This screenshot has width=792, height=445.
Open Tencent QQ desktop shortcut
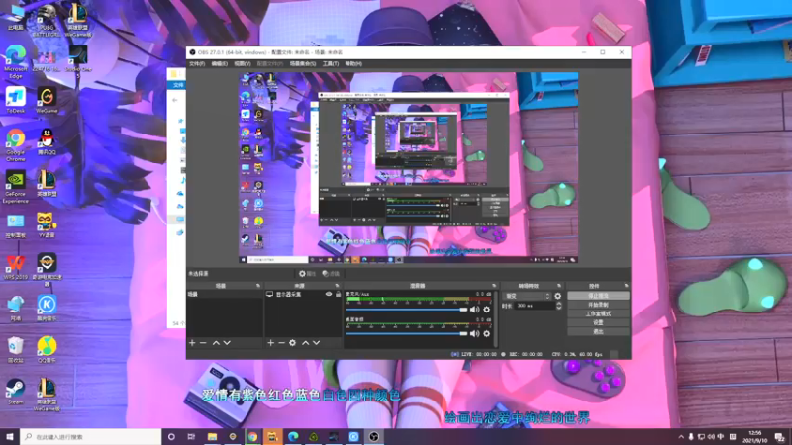click(47, 141)
